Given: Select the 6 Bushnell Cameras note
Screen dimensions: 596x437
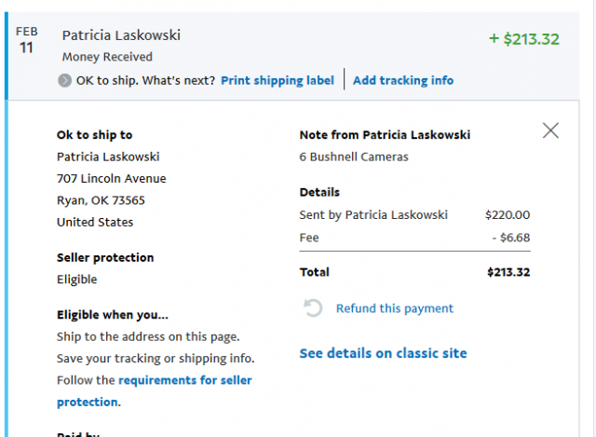Looking at the screenshot, I should click(354, 157).
